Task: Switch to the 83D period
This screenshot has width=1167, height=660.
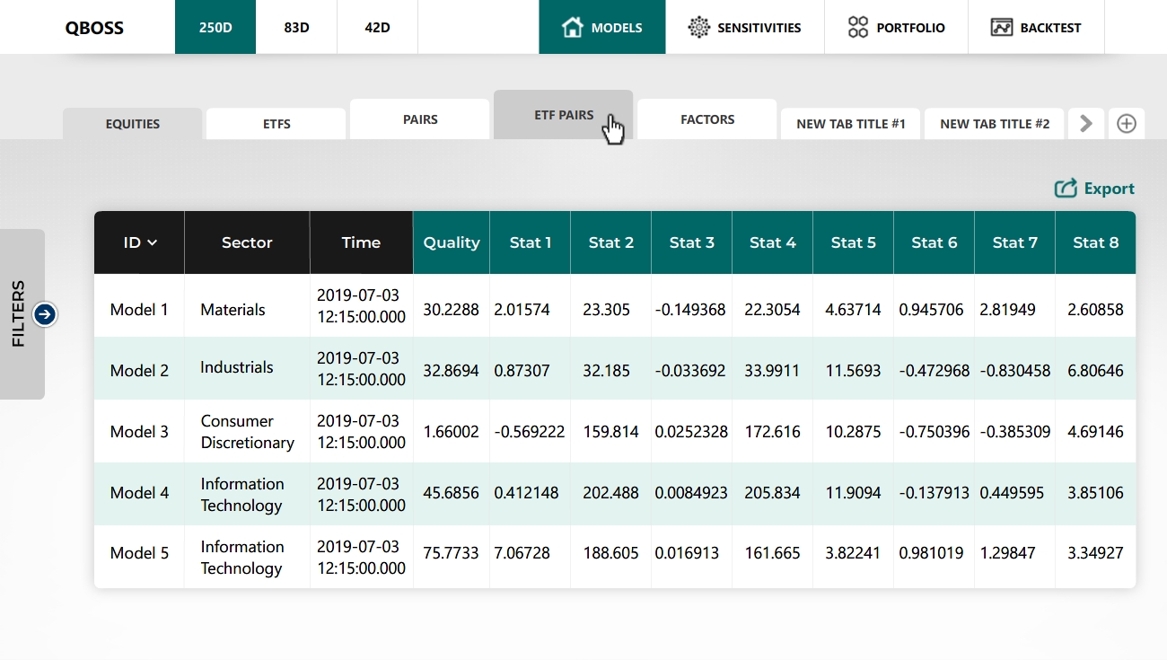Action: (296, 27)
